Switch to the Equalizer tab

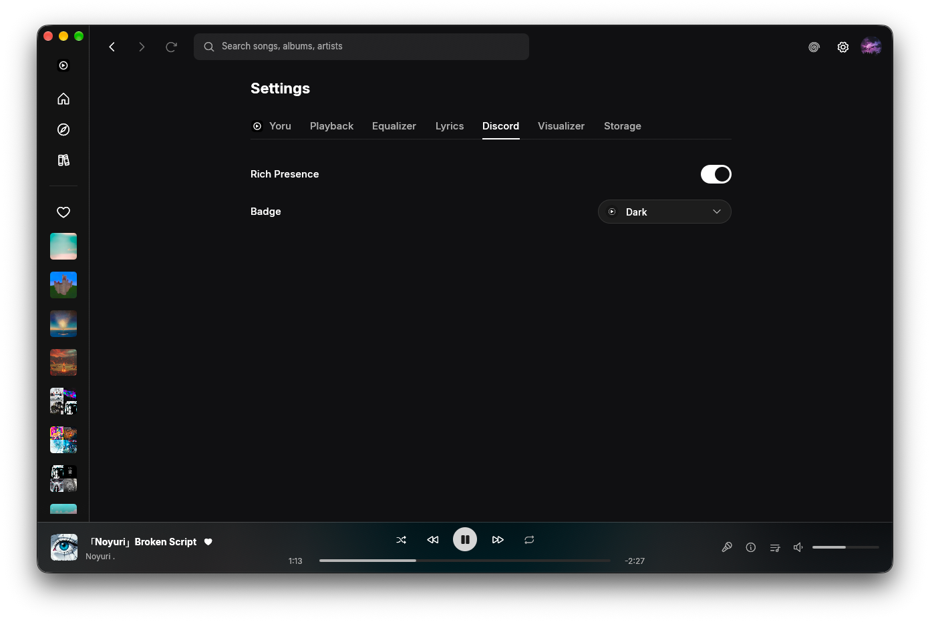tap(394, 126)
